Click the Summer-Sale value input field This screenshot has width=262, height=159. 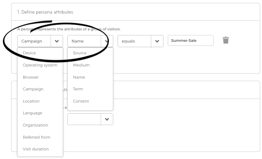(190, 40)
